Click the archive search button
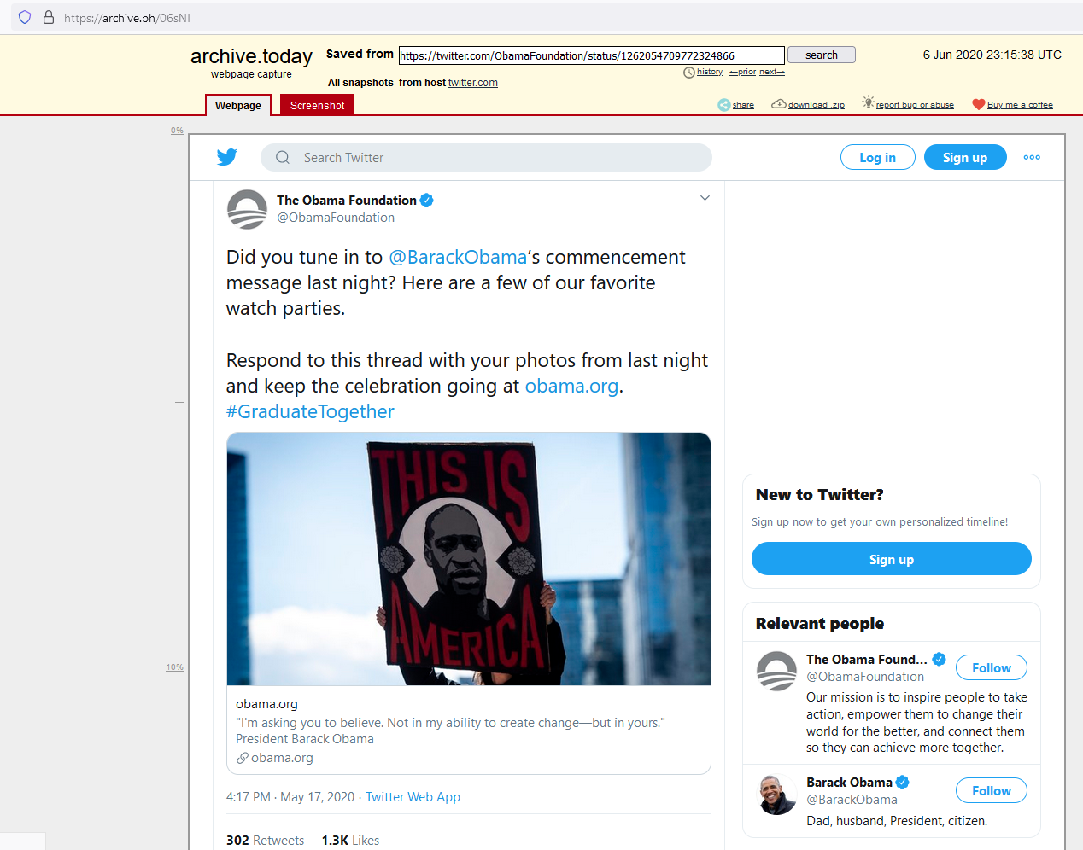The width and height of the screenshot is (1083, 850). pyautogui.click(x=821, y=55)
